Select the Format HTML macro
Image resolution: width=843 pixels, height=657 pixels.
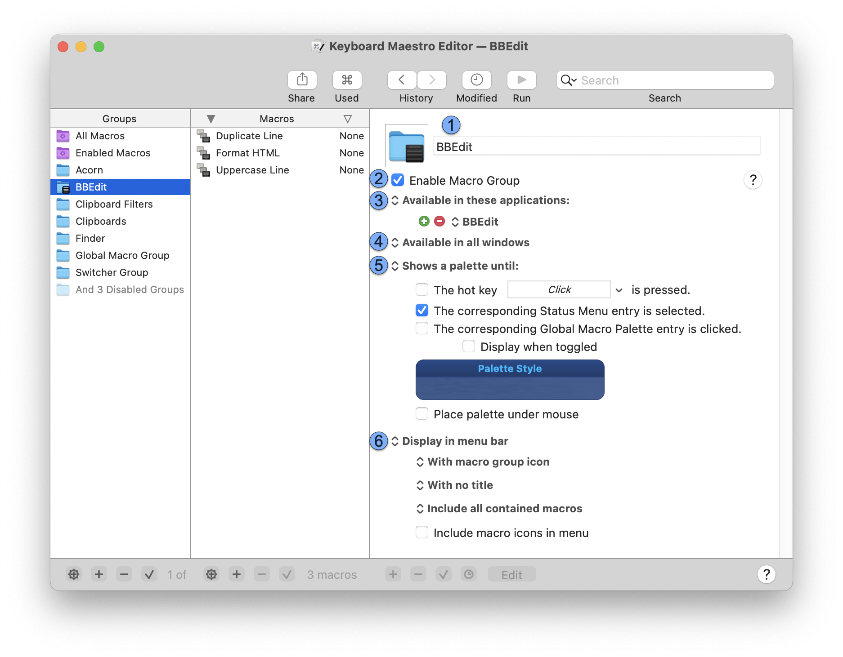(x=247, y=153)
